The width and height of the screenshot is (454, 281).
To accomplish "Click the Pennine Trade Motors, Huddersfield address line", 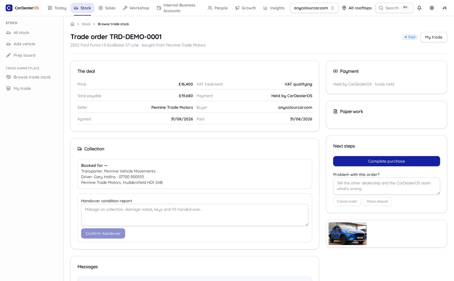I will coord(122,182).
